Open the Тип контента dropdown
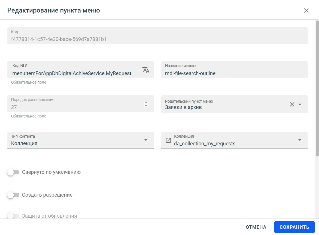The width and height of the screenshot is (319, 235). tap(80, 140)
